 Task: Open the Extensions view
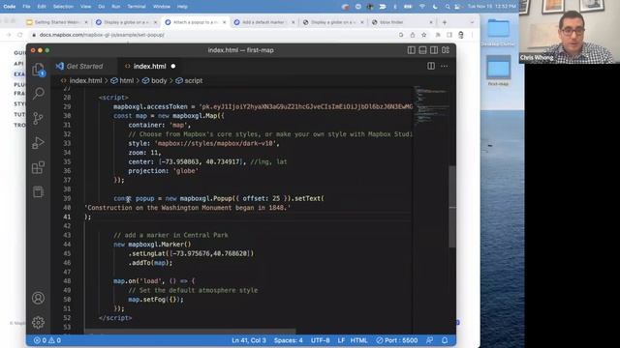click(39, 167)
